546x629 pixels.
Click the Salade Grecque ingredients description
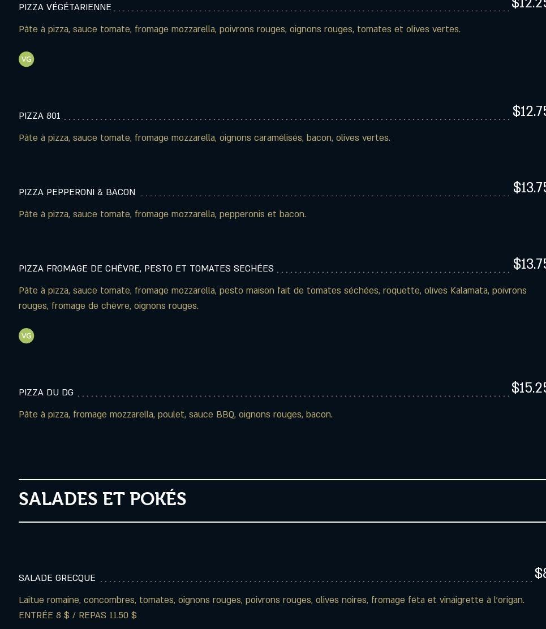click(272, 600)
